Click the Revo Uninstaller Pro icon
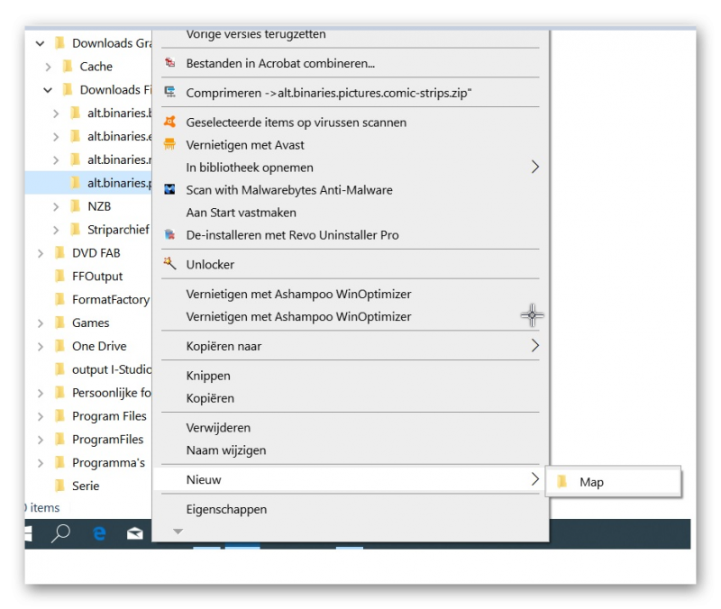The width and height of the screenshot is (721, 609). 169,235
